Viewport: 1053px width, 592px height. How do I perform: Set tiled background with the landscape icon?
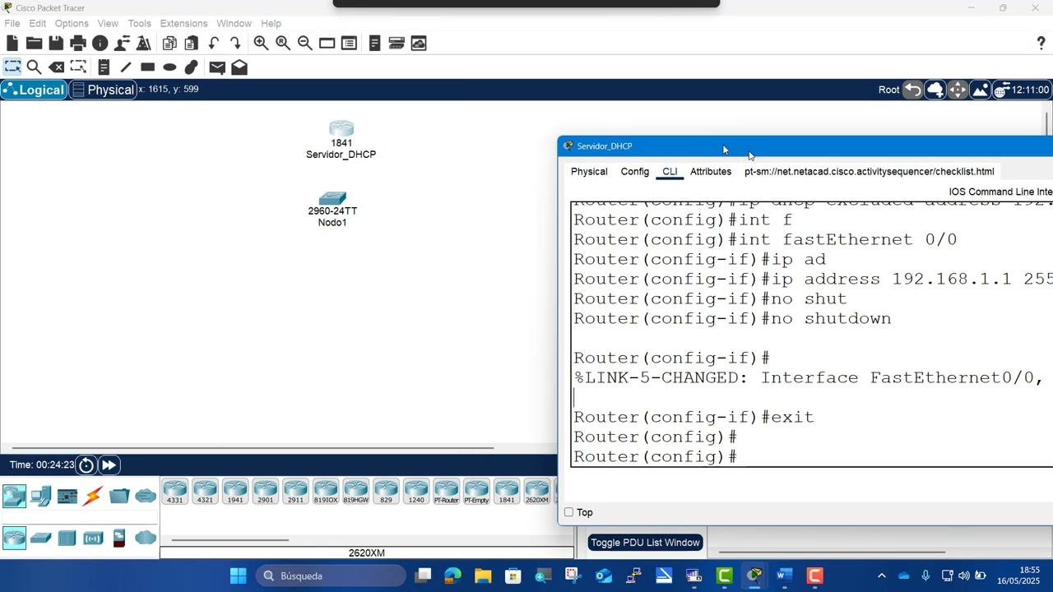[x=980, y=90]
